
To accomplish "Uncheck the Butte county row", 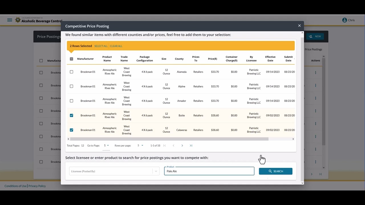I will click(x=72, y=115).
